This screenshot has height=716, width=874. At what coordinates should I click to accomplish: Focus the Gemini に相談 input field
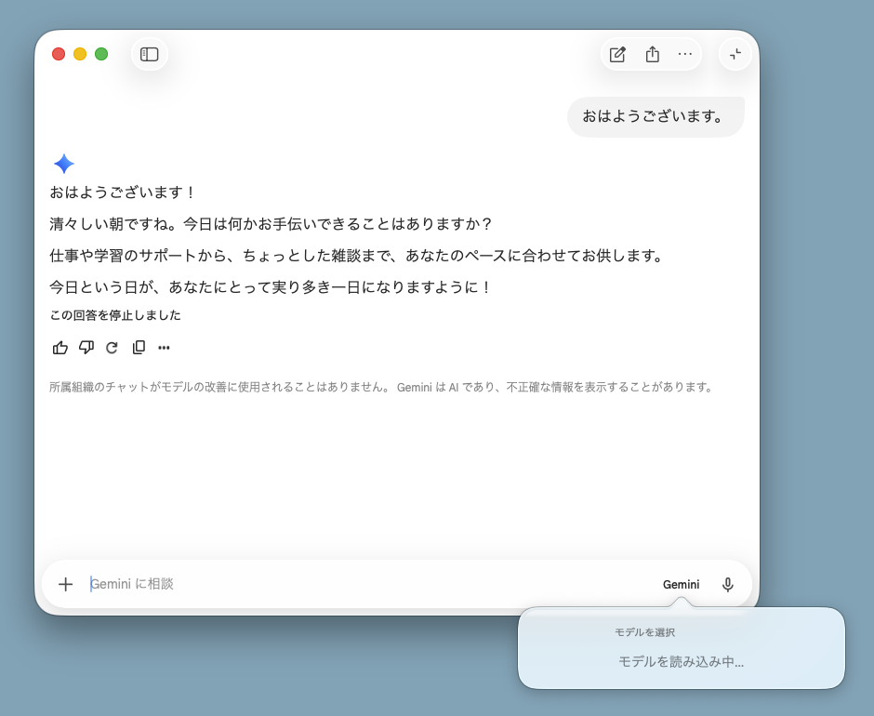pos(279,584)
